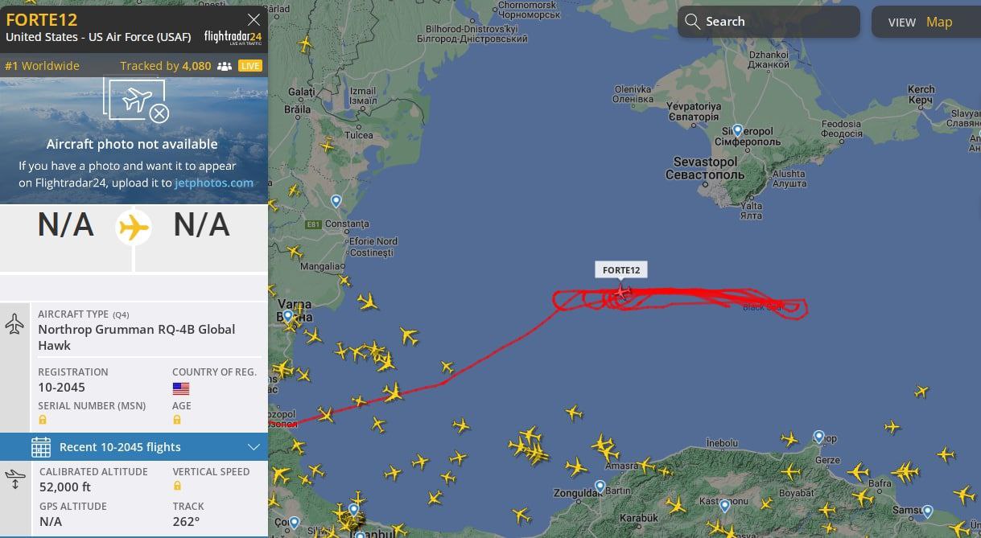Click the aircraft type plane icon

point(14,325)
